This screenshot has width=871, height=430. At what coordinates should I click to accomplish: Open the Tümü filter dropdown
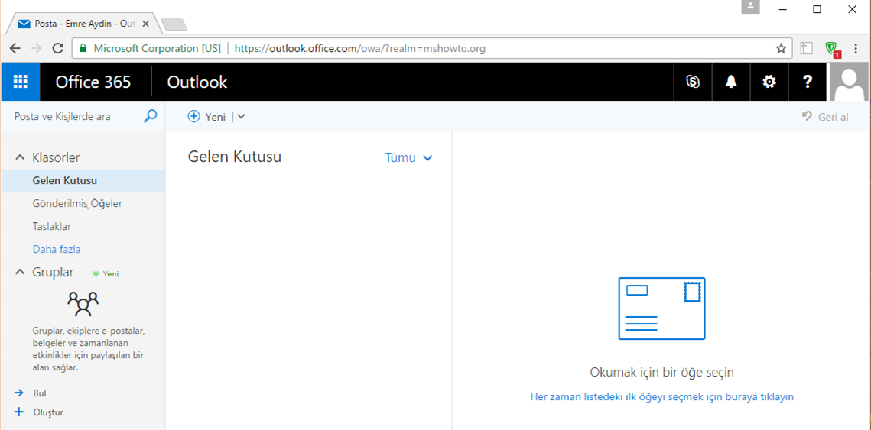(x=409, y=157)
